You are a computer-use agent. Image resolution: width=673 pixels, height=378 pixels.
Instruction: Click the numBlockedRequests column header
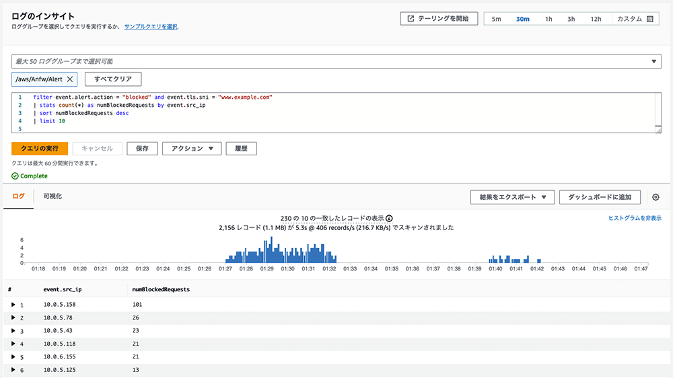(161, 290)
